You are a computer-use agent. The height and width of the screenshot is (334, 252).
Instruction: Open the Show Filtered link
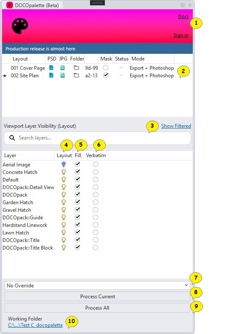[176, 126]
